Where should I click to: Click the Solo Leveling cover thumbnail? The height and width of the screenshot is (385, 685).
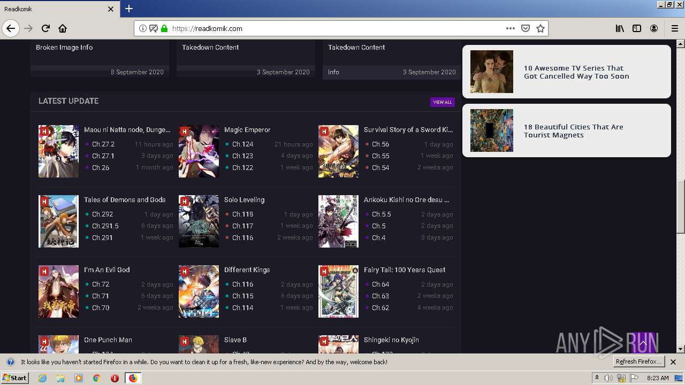tap(199, 221)
